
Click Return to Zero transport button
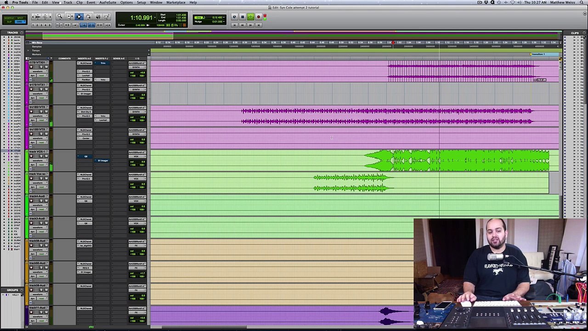[x=235, y=25]
